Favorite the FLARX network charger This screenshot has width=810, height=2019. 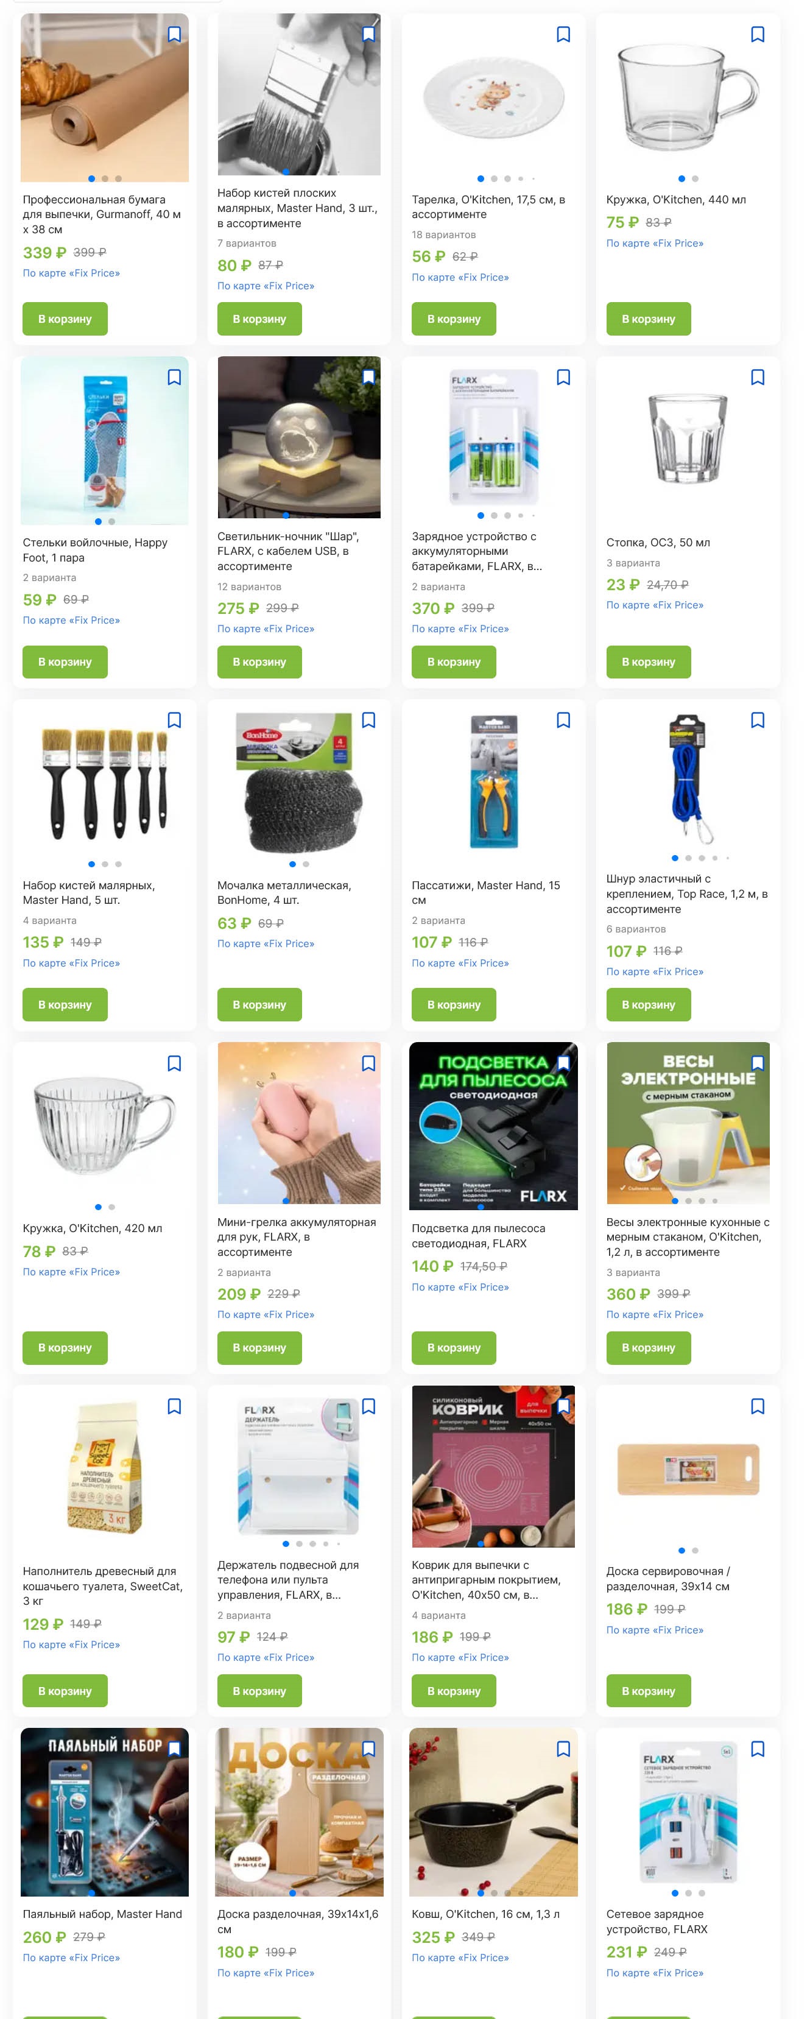tap(758, 1749)
